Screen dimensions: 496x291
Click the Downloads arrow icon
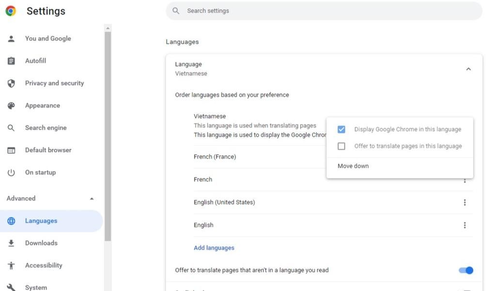(x=11, y=243)
